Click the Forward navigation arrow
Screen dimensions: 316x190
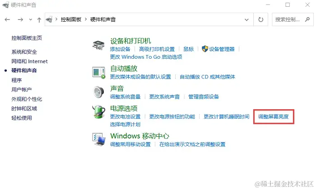[x=20, y=19]
